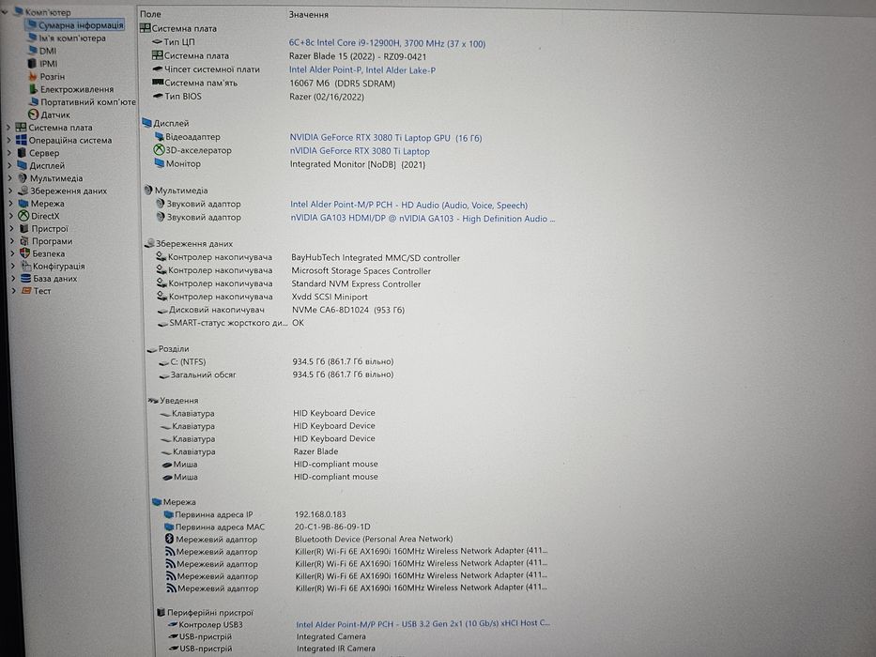Open Intel Alder Point-M/P PCH HD Audio link
Viewport: 876px width, 657px height.
[409, 205]
